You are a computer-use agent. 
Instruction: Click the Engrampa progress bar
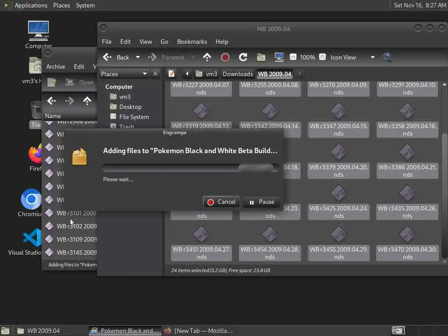[190, 168]
